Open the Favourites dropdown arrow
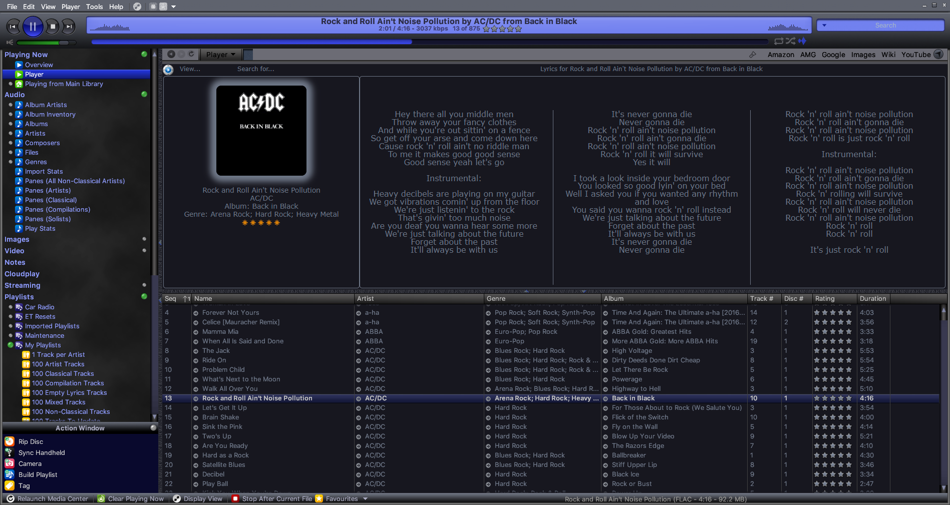Screen dimensions: 950x505 pos(365,498)
